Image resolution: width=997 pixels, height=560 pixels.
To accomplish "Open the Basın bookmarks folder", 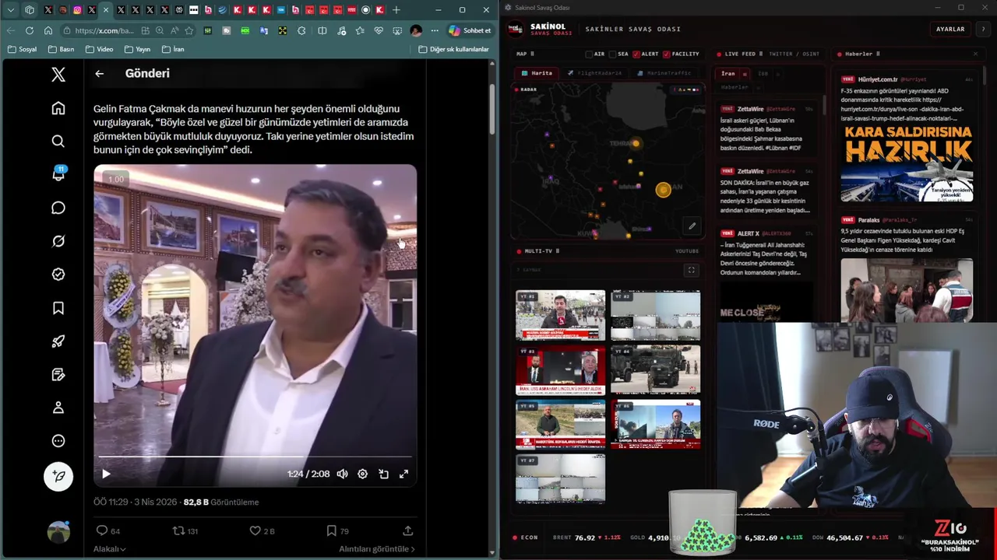I will pyautogui.click(x=62, y=49).
